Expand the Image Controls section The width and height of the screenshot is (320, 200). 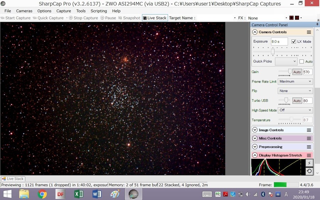[255, 130]
